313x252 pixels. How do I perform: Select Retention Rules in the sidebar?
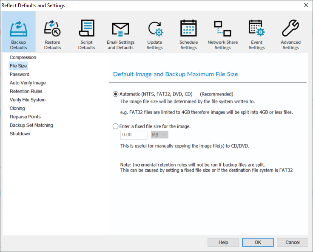tap(26, 91)
